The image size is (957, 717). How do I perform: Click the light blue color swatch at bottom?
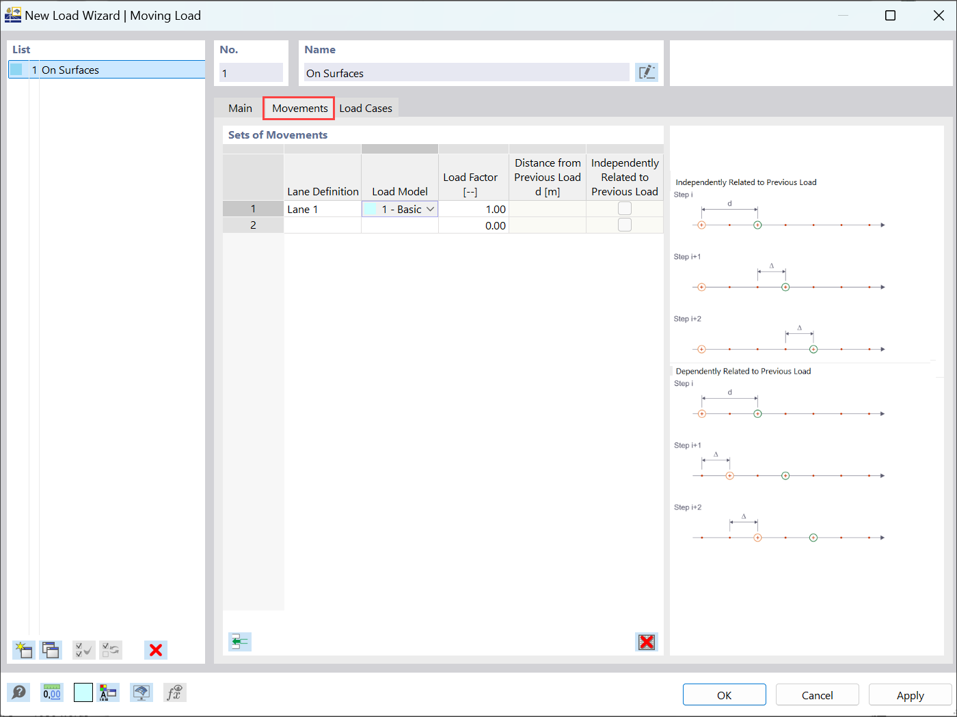click(x=83, y=693)
